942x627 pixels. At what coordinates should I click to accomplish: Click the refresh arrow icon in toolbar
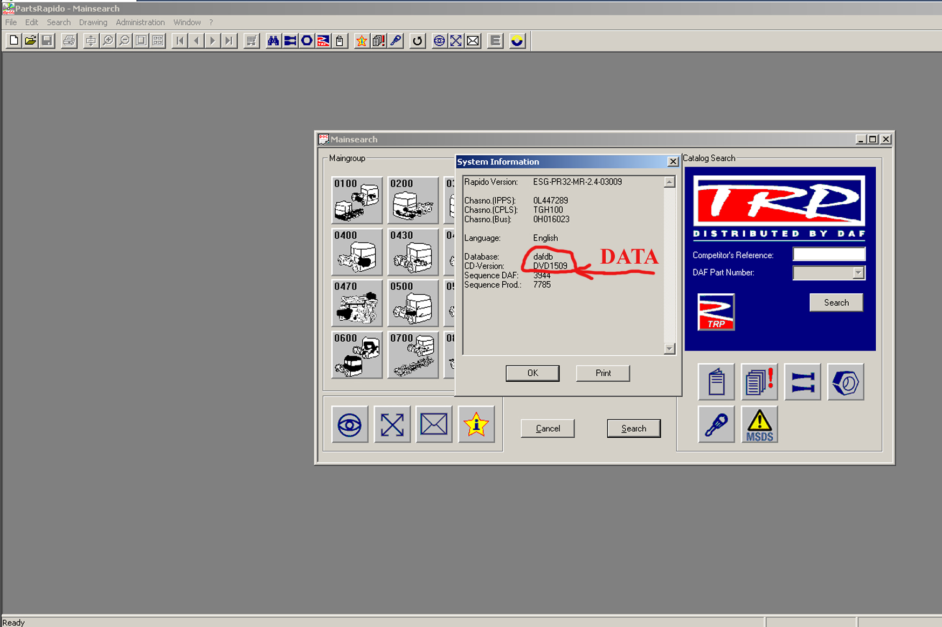pyautogui.click(x=417, y=41)
